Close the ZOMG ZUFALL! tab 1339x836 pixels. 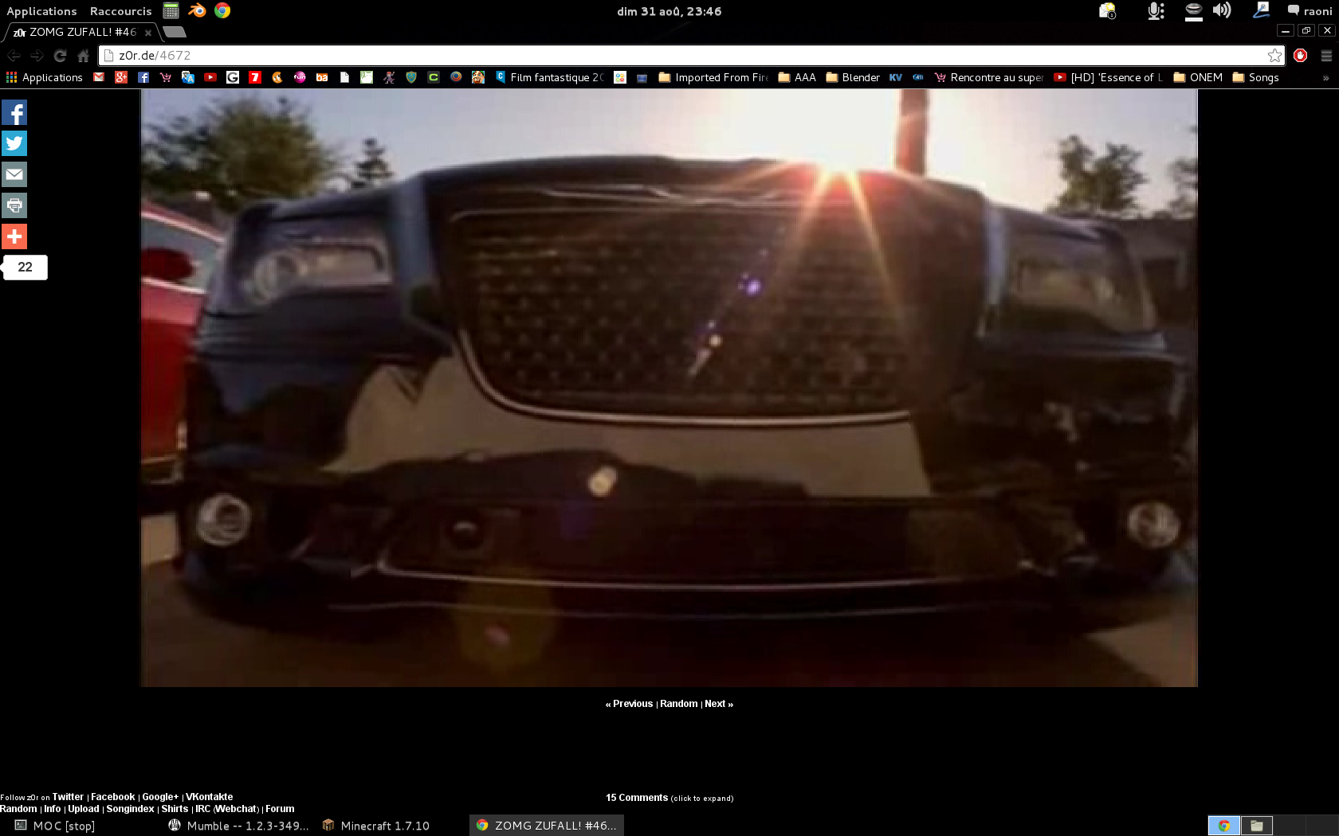click(148, 33)
